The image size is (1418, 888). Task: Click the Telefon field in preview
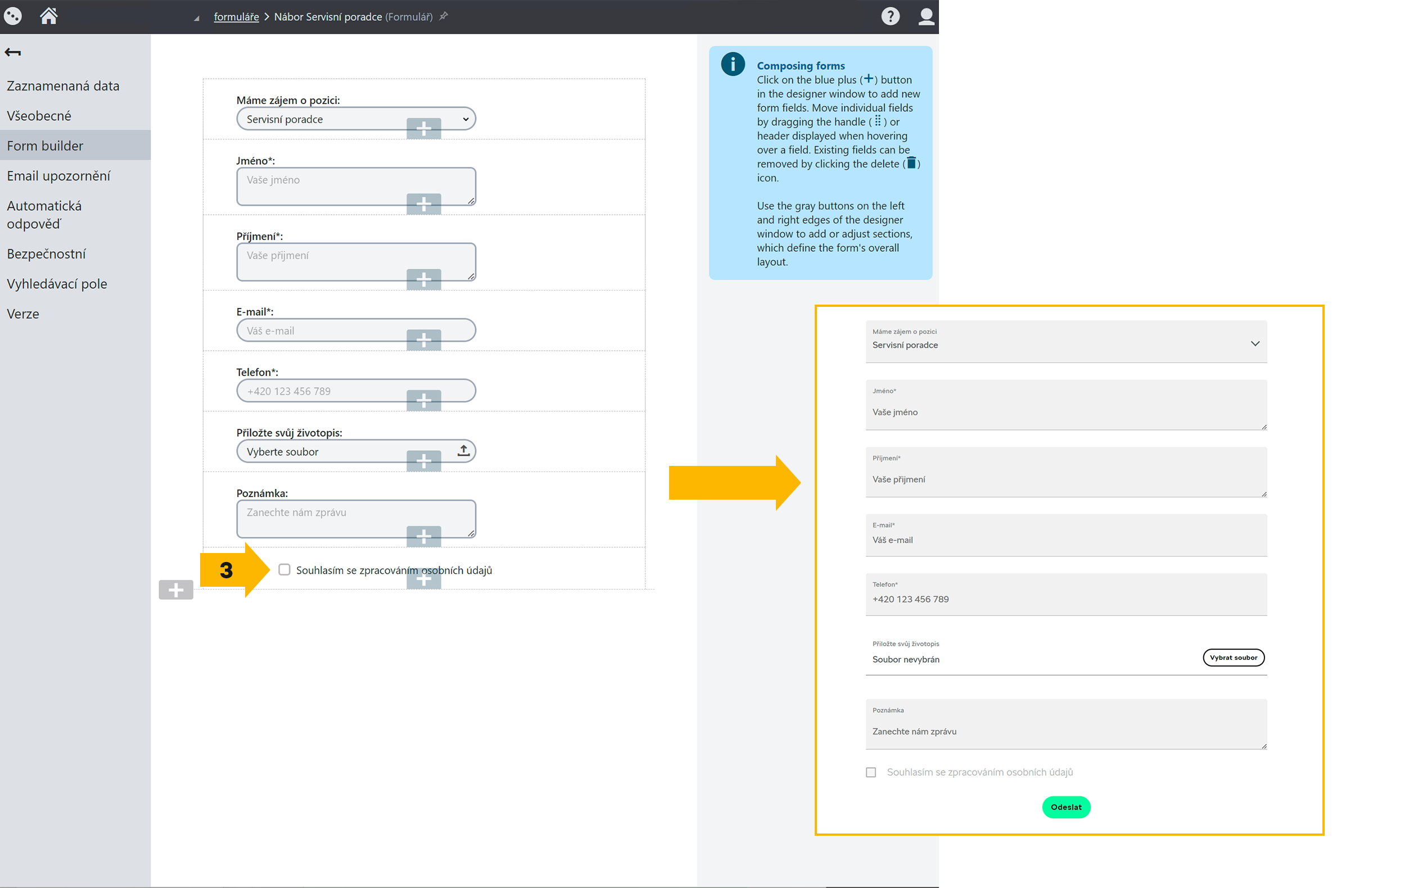pyautogui.click(x=1065, y=595)
